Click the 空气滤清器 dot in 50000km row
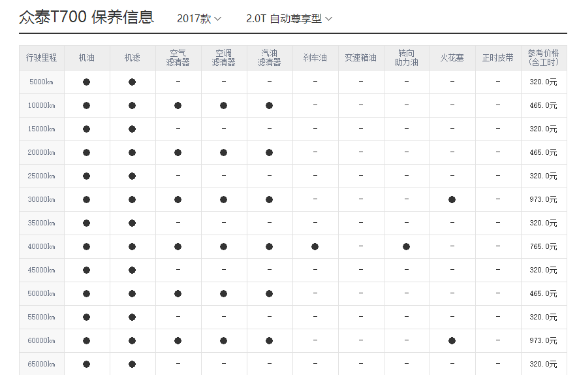Viewport: 579px width, 375px height. [x=178, y=293]
